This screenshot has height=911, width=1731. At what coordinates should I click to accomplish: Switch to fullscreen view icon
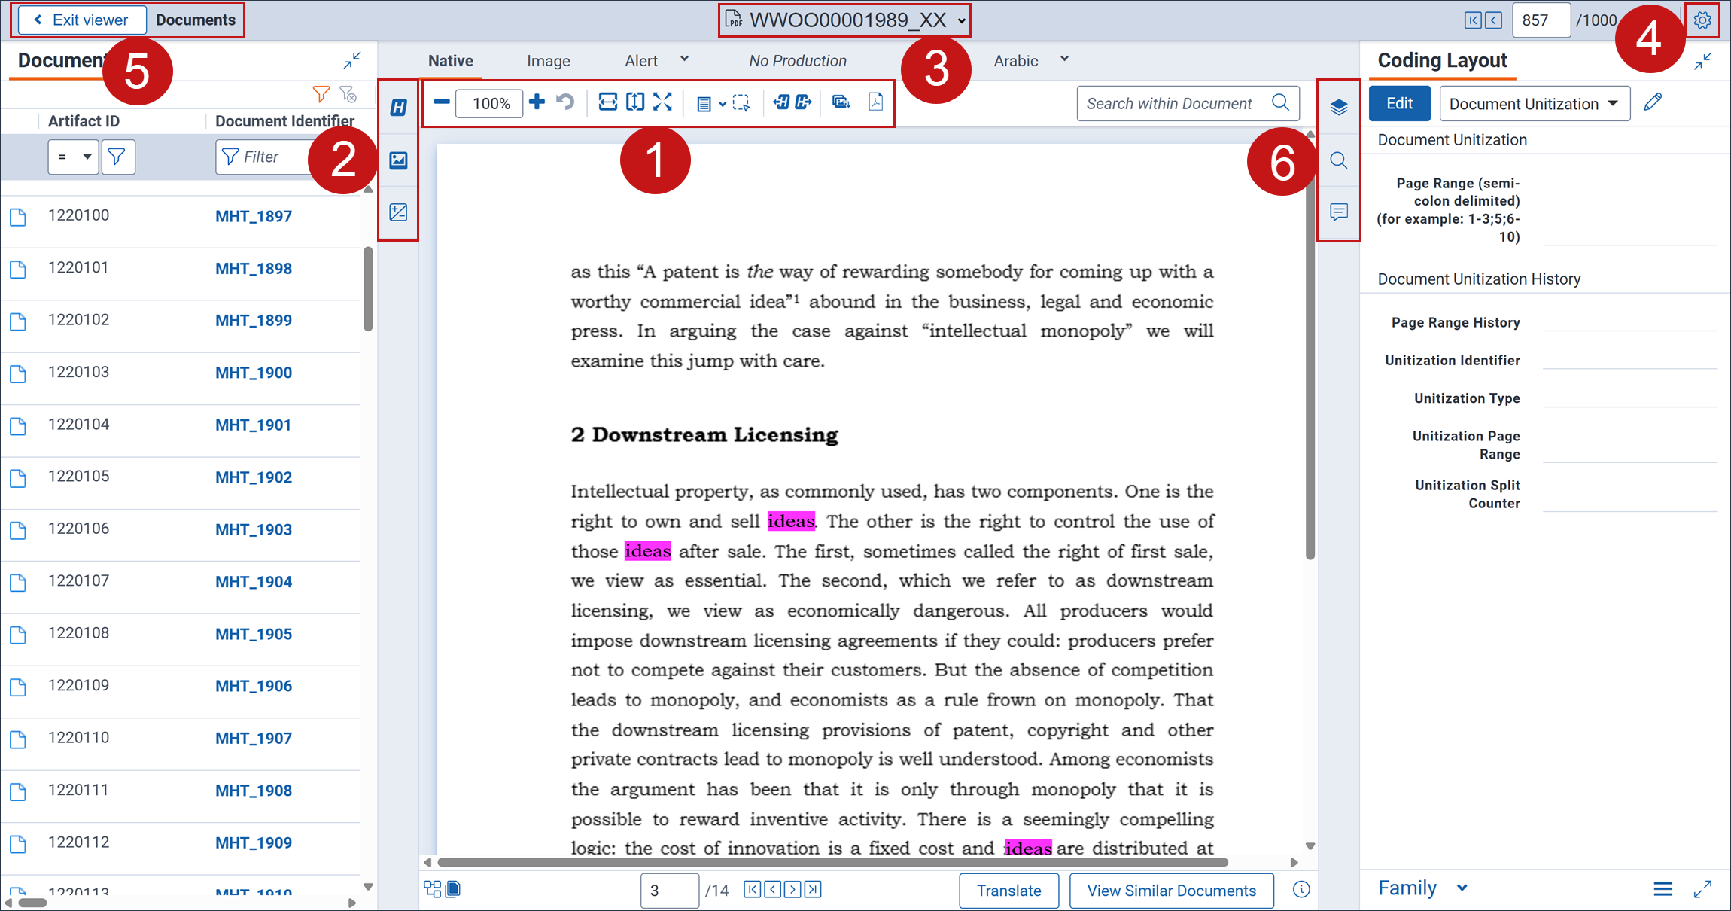662,102
